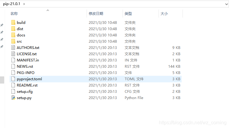Click the 文件夹 type of src folder
229x128 pixels.
tap(130, 41)
